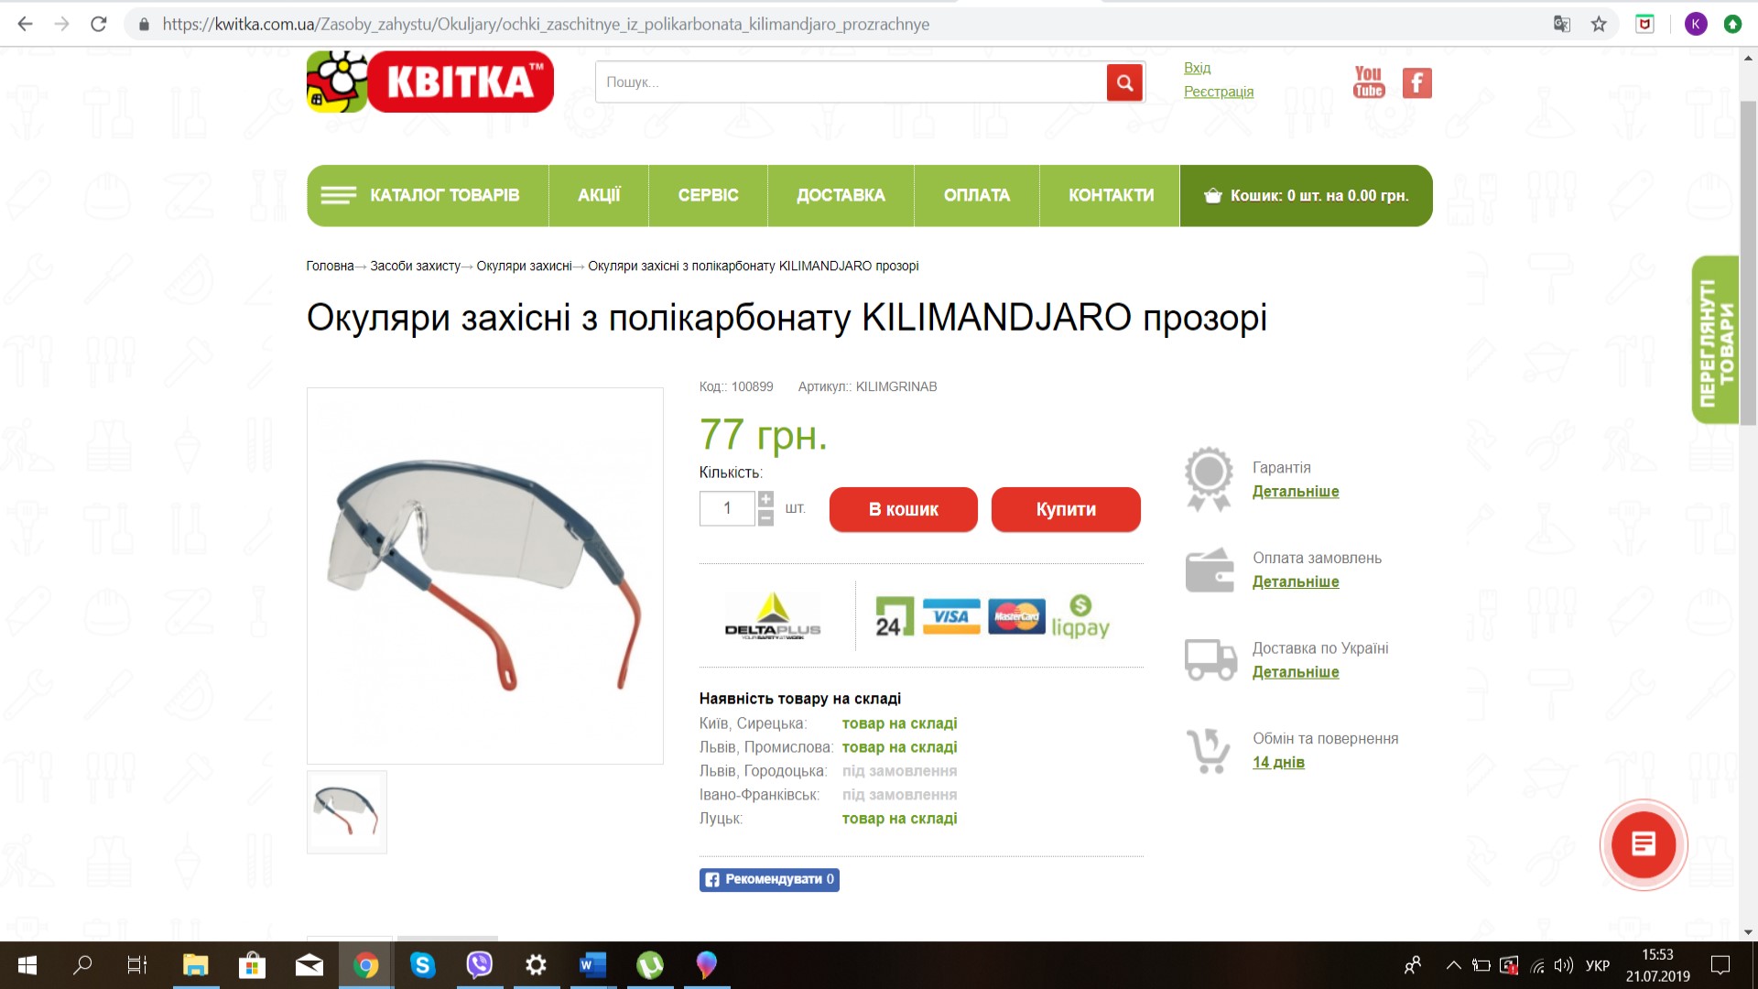Increase quantity with plus stepper
The width and height of the screenshot is (1758, 989).
pos(766,499)
